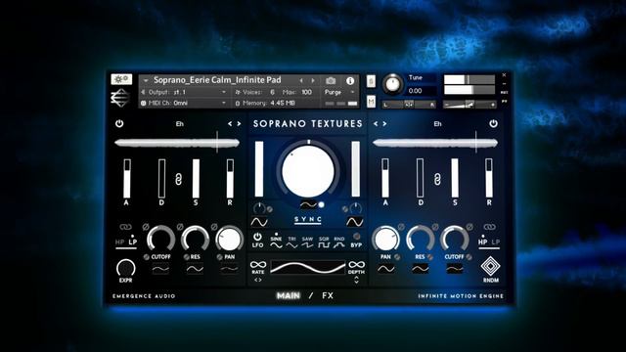Select LP filter on right layer
Viewport: 626px width, 352px height.
(x=496, y=242)
